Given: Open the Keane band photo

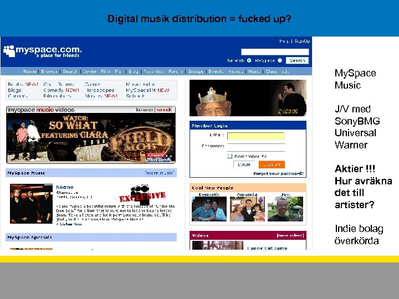Looking at the screenshot, I should click(31, 204).
